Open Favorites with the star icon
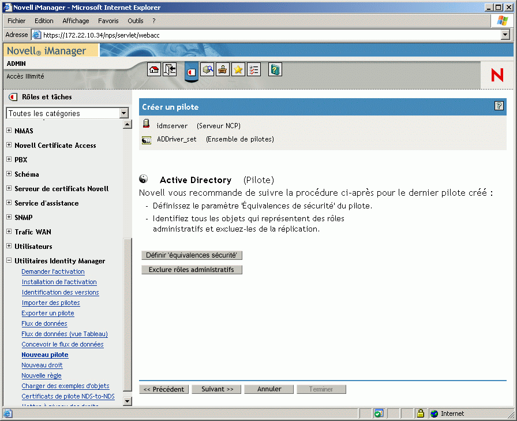517x421 pixels. [x=238, y=69]
